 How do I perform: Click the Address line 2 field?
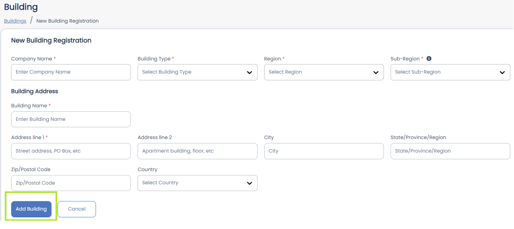197,151
